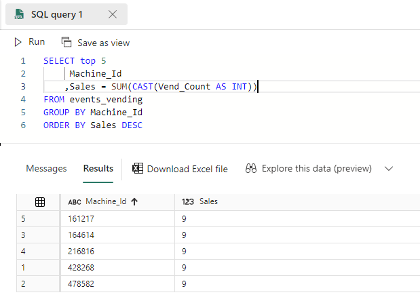Select the SQL query 1 tab

(66, 14)
